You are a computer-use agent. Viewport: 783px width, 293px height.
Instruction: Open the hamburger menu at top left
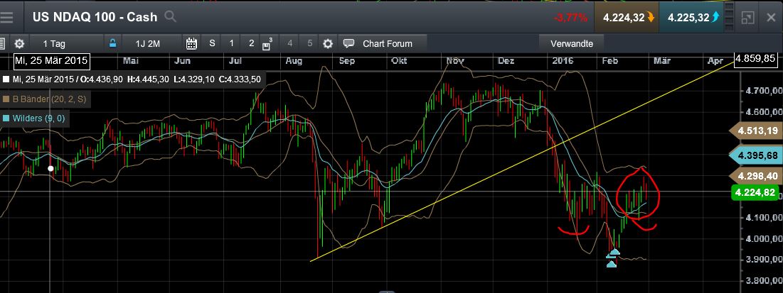7,17
